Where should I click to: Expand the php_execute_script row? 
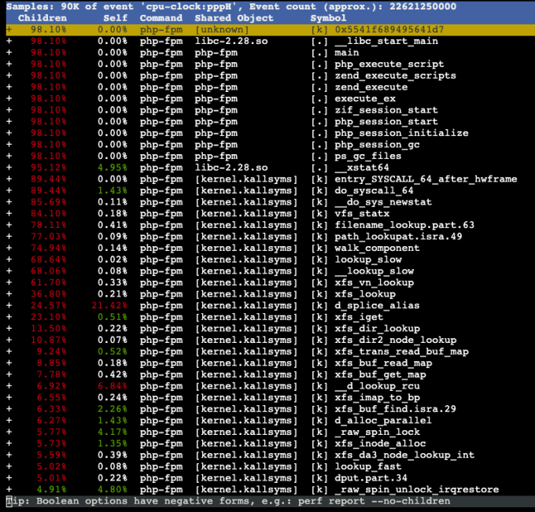[x=9, y=64]
